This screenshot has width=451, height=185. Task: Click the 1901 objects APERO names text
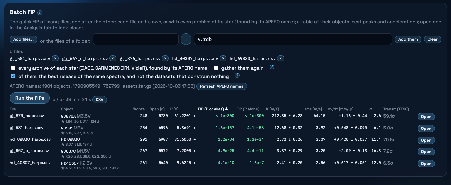[x=102, y=86]
